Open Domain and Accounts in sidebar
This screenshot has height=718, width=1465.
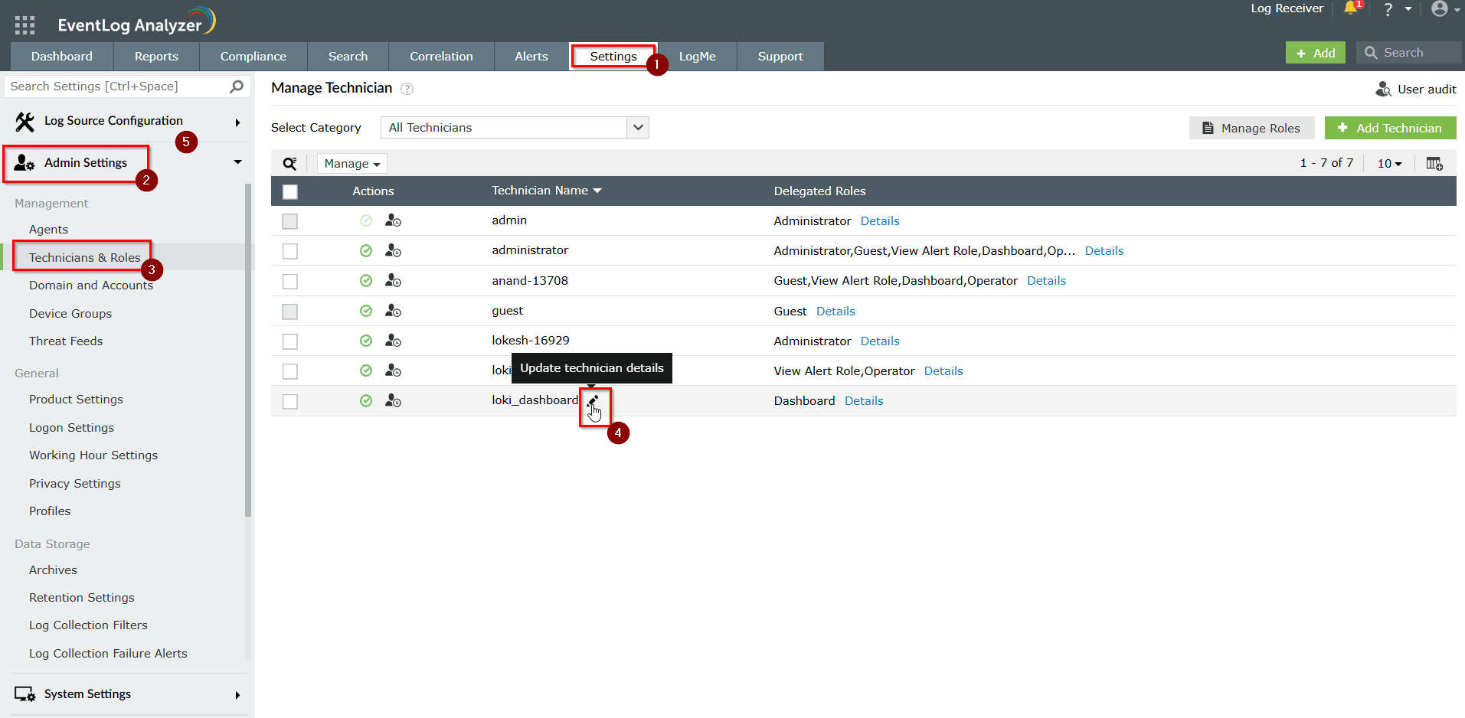click(x=91, y=285)
